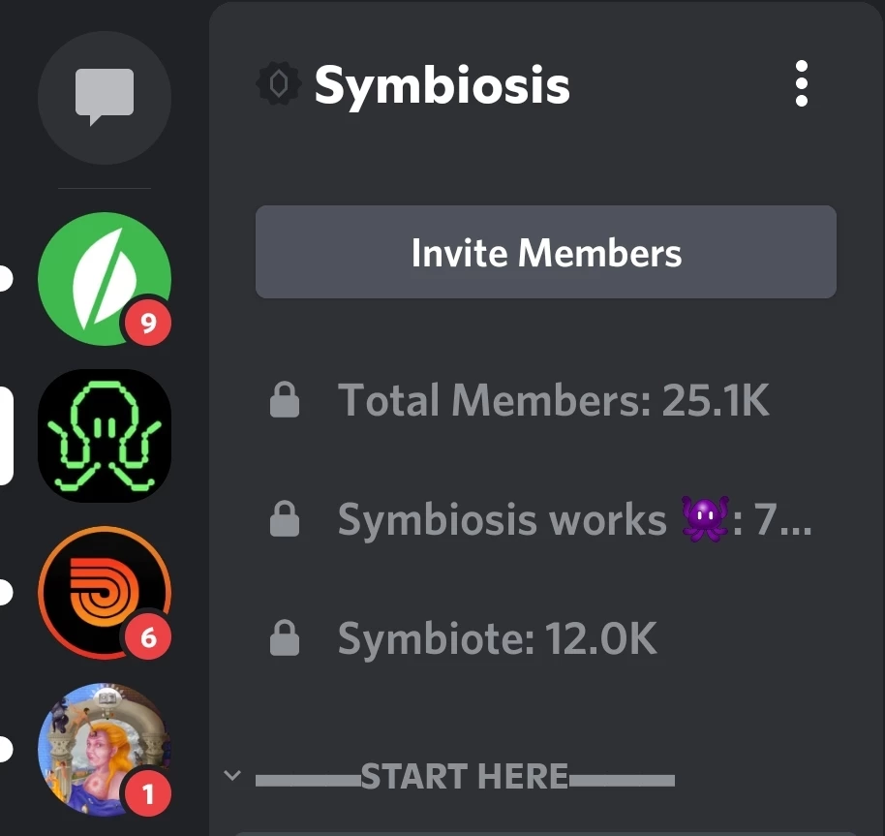Click the server badge beside Symbiosis
This screenshot has height=836, width=885.
click(x=278, y=83)
